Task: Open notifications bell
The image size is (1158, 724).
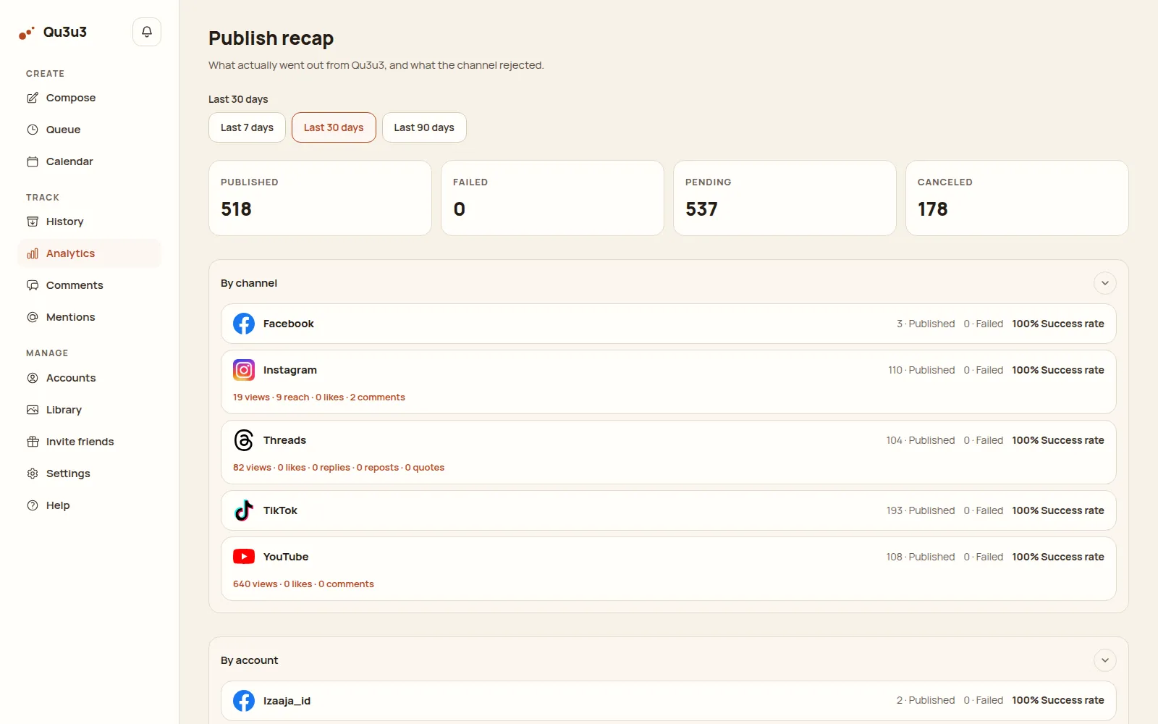Action: 147,32
